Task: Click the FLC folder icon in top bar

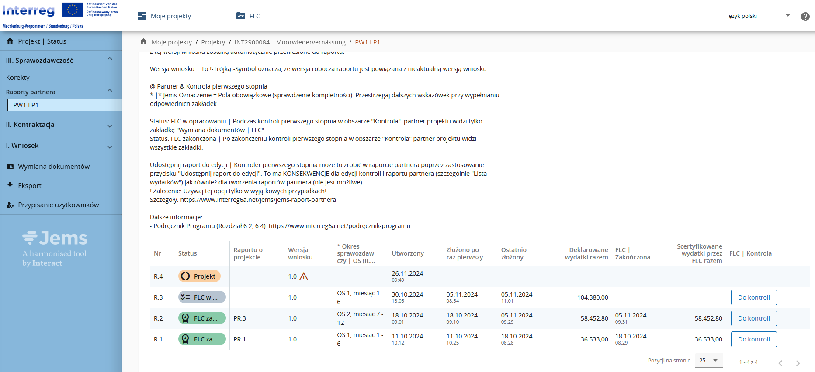Action: (x=241, y=16)
